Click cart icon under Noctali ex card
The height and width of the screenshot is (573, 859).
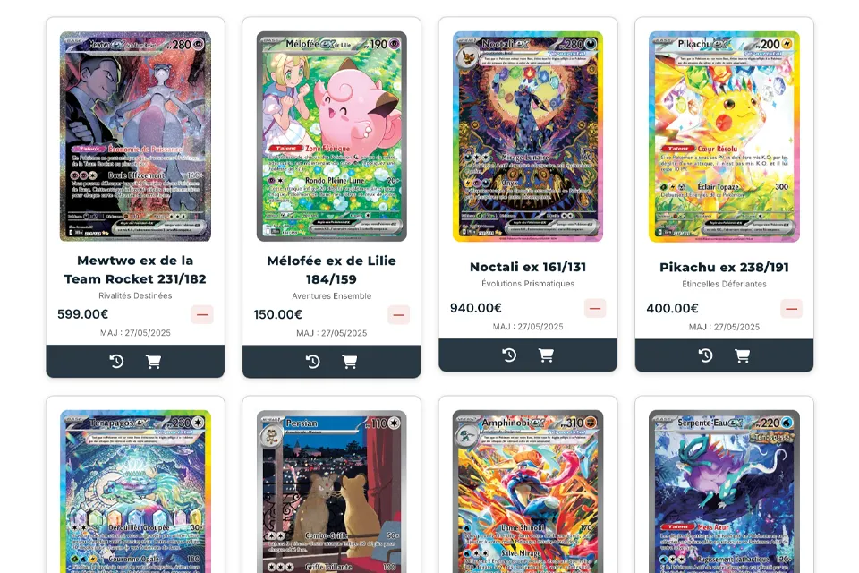(x=546, y=355)
